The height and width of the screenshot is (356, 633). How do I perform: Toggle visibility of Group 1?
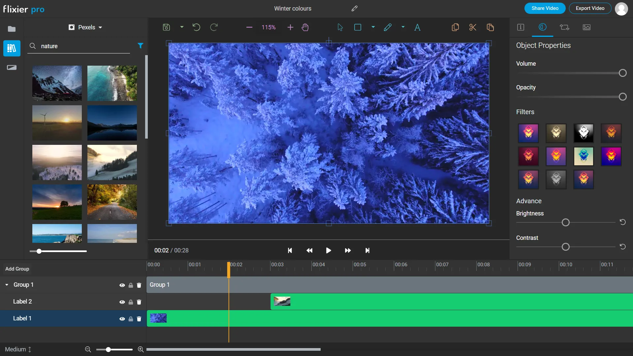tap(122, 285)
